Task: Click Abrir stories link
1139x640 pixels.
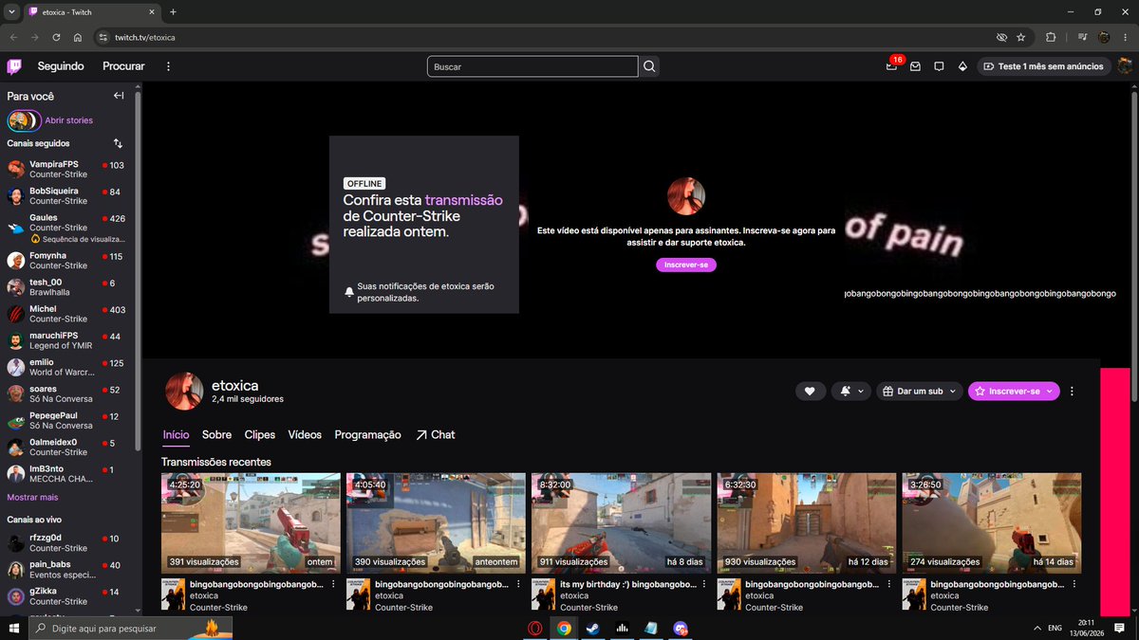Action: click(x=69, y=120)
